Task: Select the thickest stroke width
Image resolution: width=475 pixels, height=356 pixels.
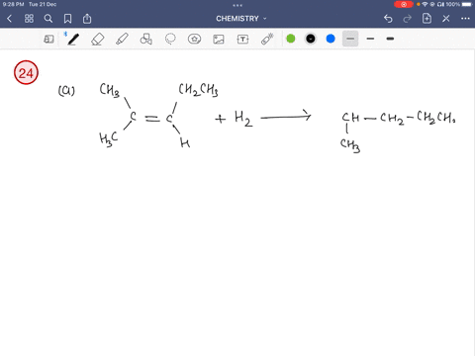Action: coord(390,39)
